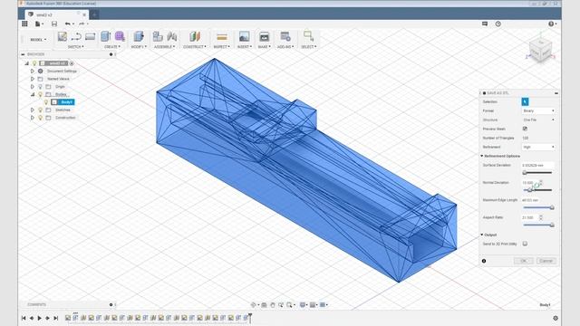The width and height of the screenshot is (580, 326).
Task: Open the Structure dropdown showing One File
Action: 538,120
